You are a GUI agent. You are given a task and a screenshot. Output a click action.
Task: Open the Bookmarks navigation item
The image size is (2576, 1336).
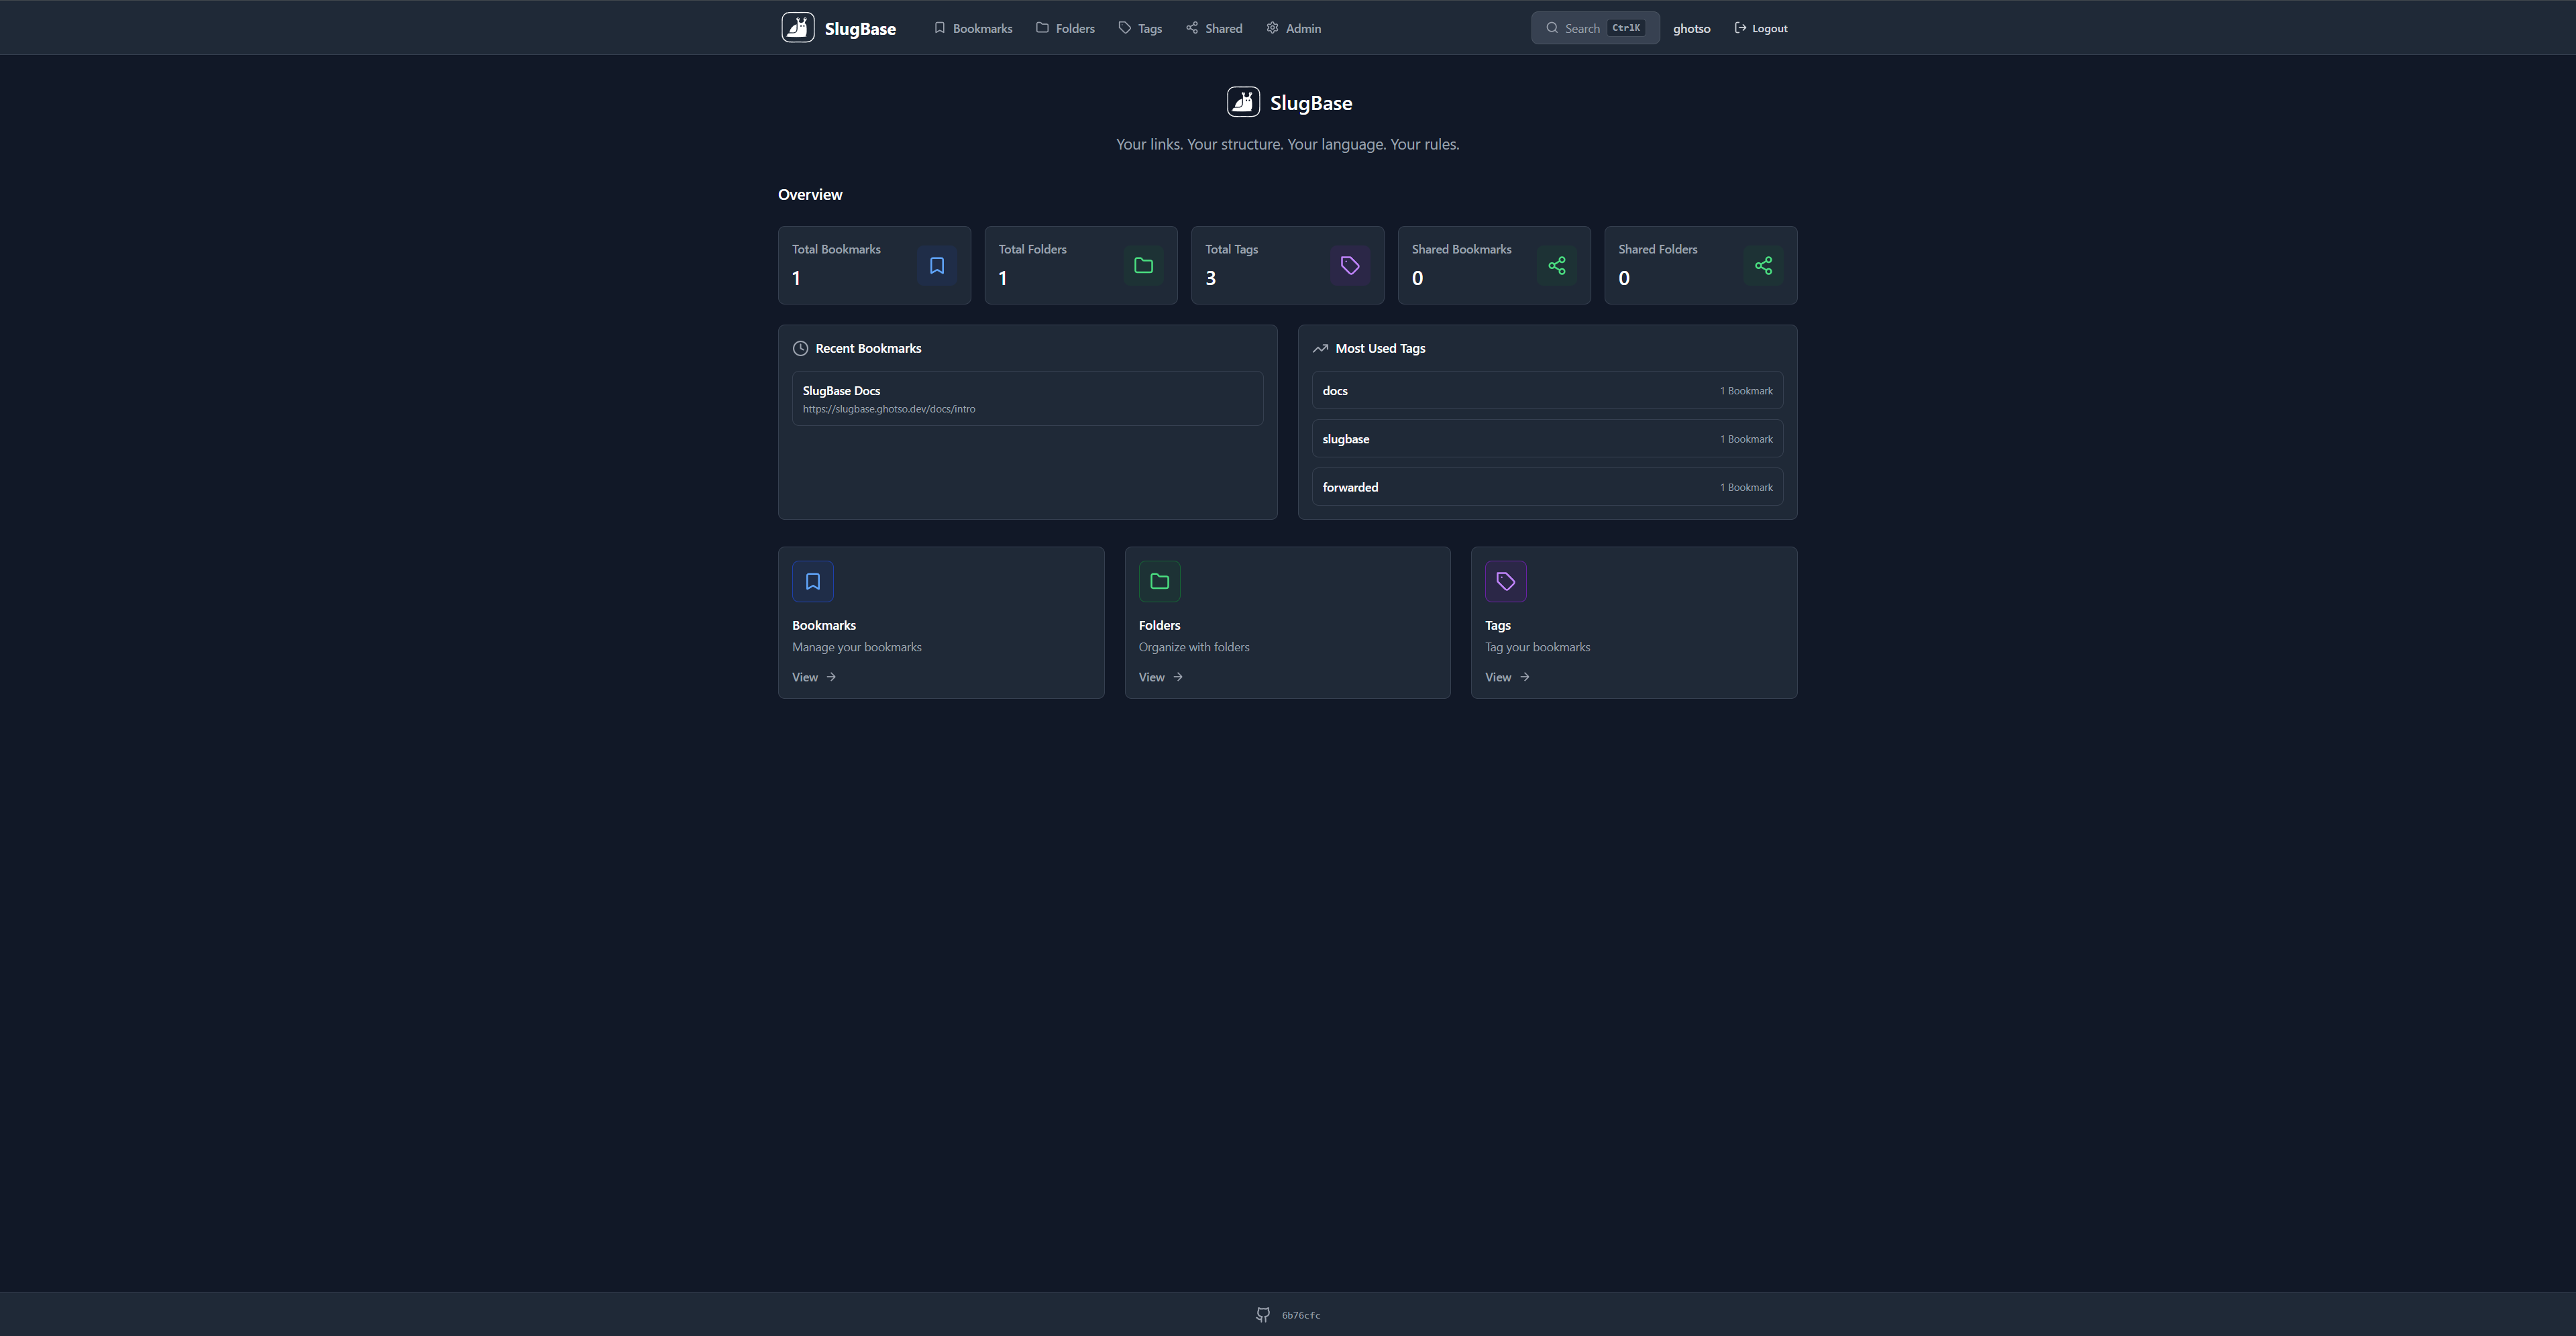click(972, 28)
